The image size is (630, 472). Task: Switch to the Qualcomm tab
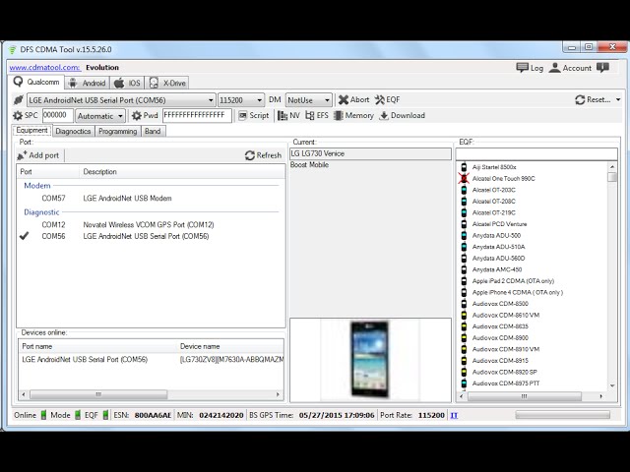pos(36,83)
